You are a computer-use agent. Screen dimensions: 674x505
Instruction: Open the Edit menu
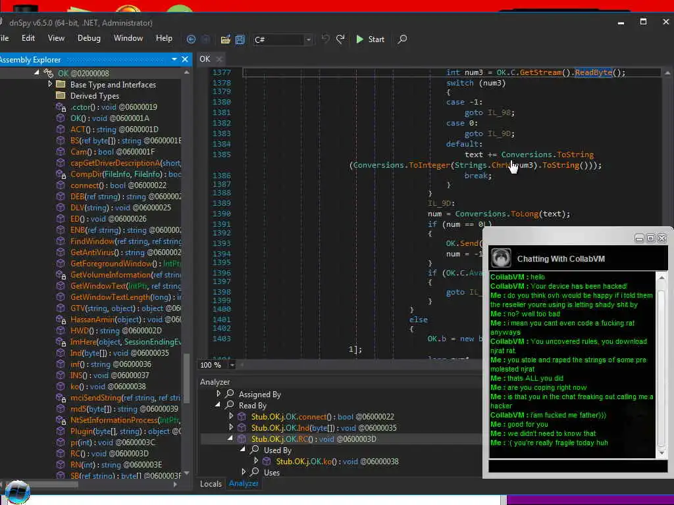click(x=28, y=37)
